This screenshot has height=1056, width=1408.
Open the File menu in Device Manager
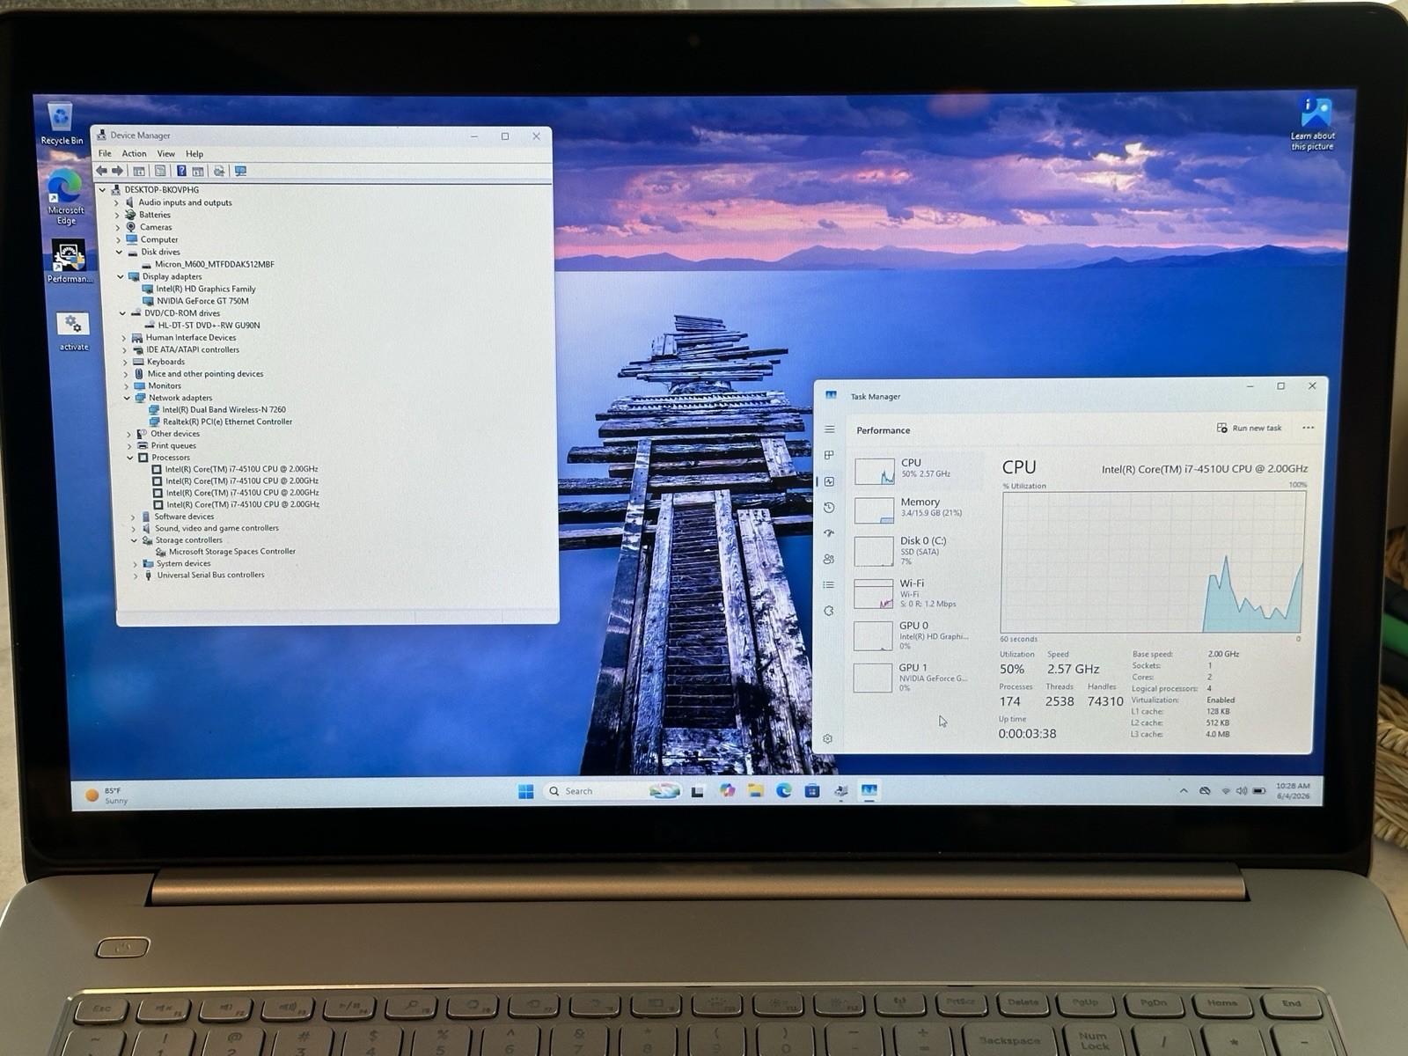point(105,153)
